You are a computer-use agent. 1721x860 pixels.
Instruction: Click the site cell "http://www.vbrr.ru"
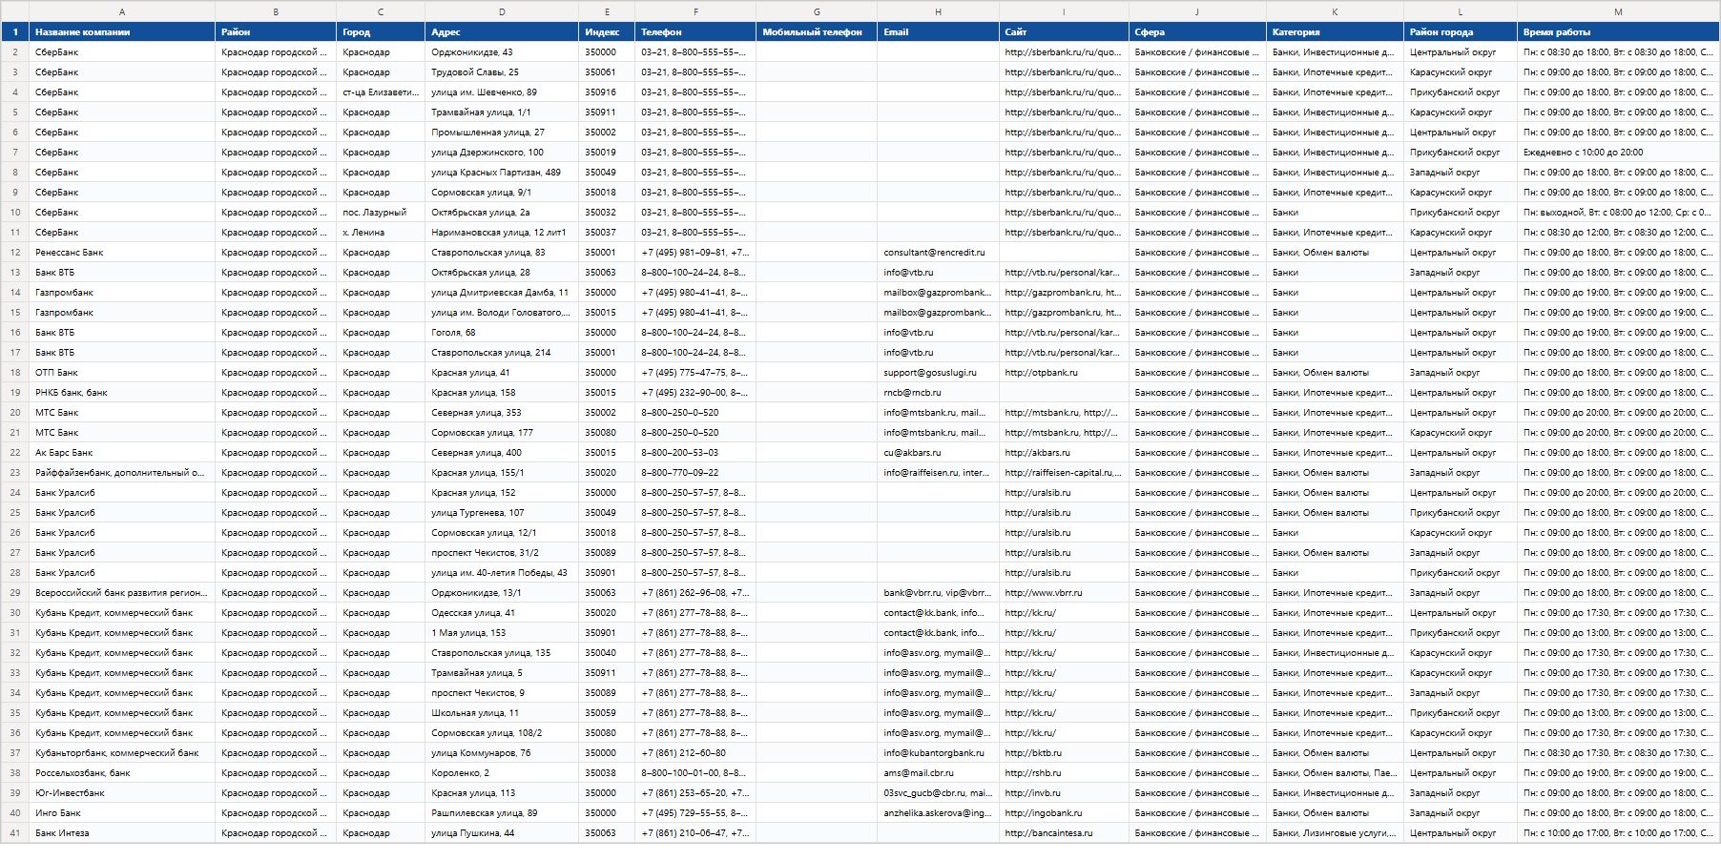(1064, 593)
